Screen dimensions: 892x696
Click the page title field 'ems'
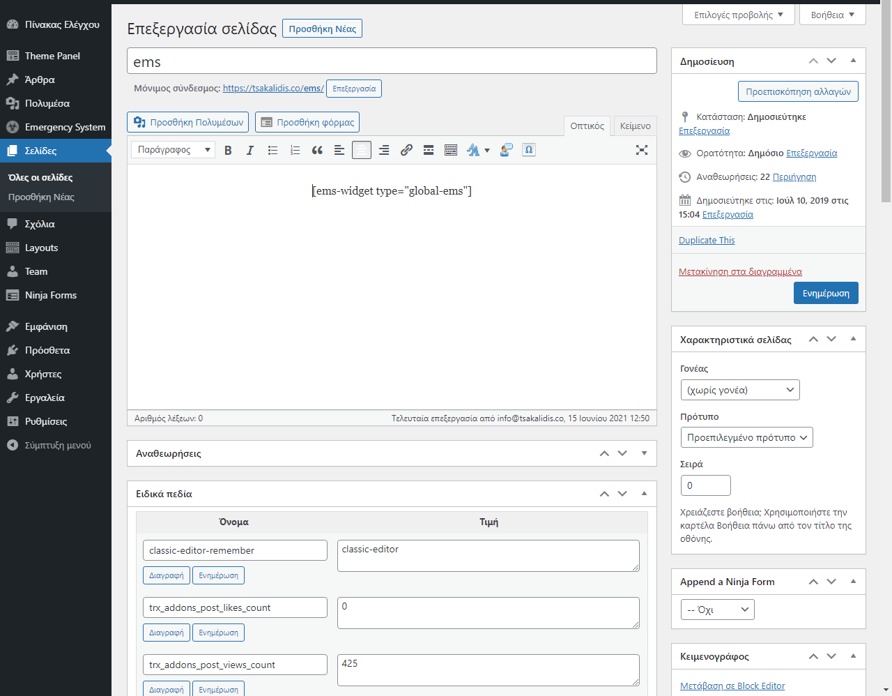pyautogui.click(x=392, y=61)
